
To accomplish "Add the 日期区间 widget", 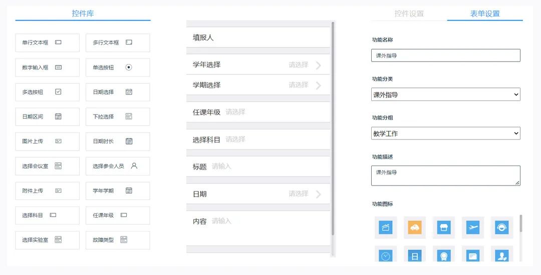I will [x=47, y=116].
